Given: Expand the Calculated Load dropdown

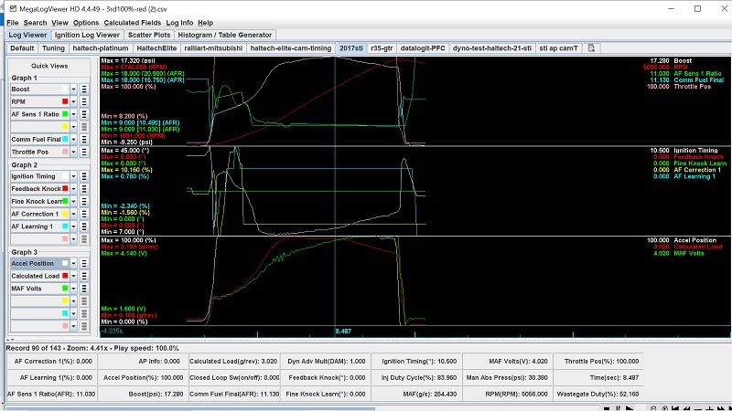Looking at the screenshot, I should point(73,276).
